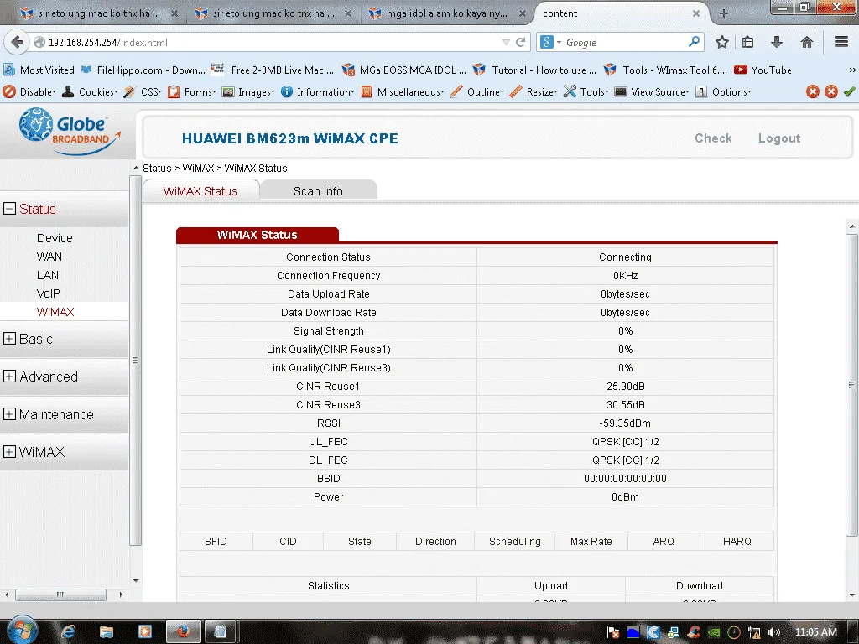Open the Downloads arrow icon
859x644 pixels.
click(777, 42)
